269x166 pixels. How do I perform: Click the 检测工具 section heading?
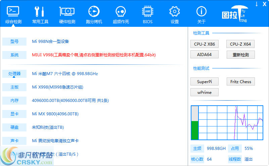(201, 33)
